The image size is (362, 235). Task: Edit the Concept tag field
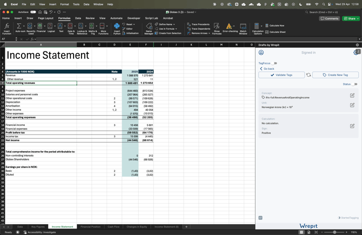click(x=352, y=95)
